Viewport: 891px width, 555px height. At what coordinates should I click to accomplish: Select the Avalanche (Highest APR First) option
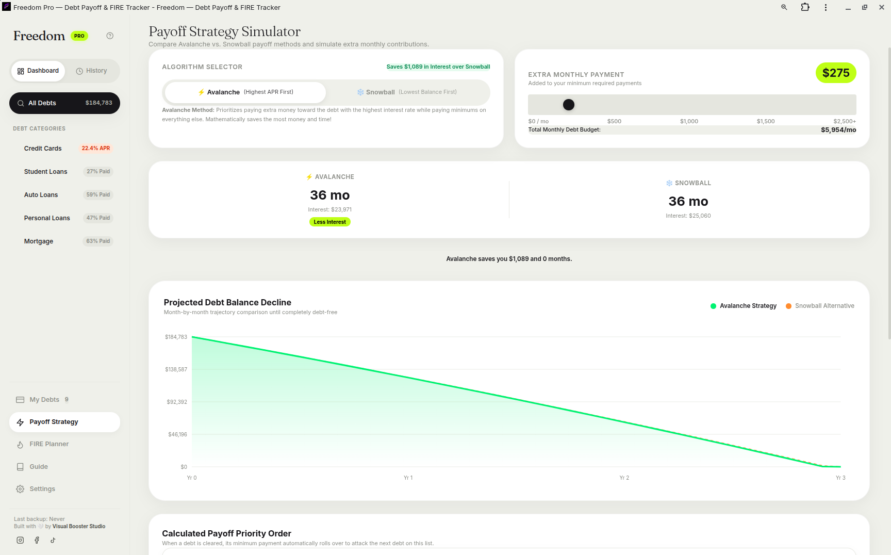point(245,92)
